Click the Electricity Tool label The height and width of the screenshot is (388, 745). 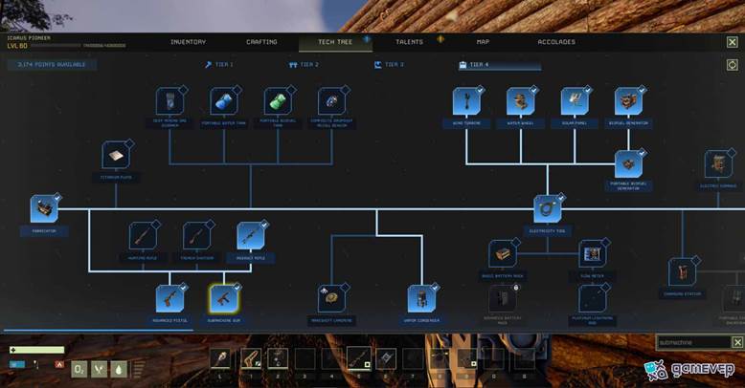pos(548,231)
